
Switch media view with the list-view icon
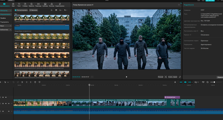click(x=56, y=10)
